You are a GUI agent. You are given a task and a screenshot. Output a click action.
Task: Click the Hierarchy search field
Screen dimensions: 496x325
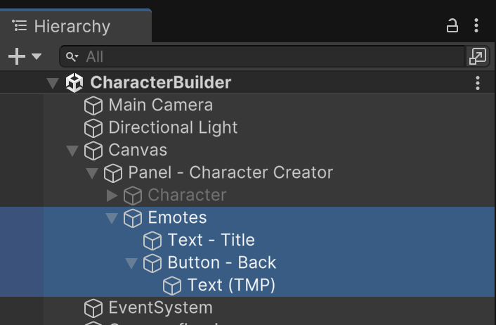coord(267,56)
